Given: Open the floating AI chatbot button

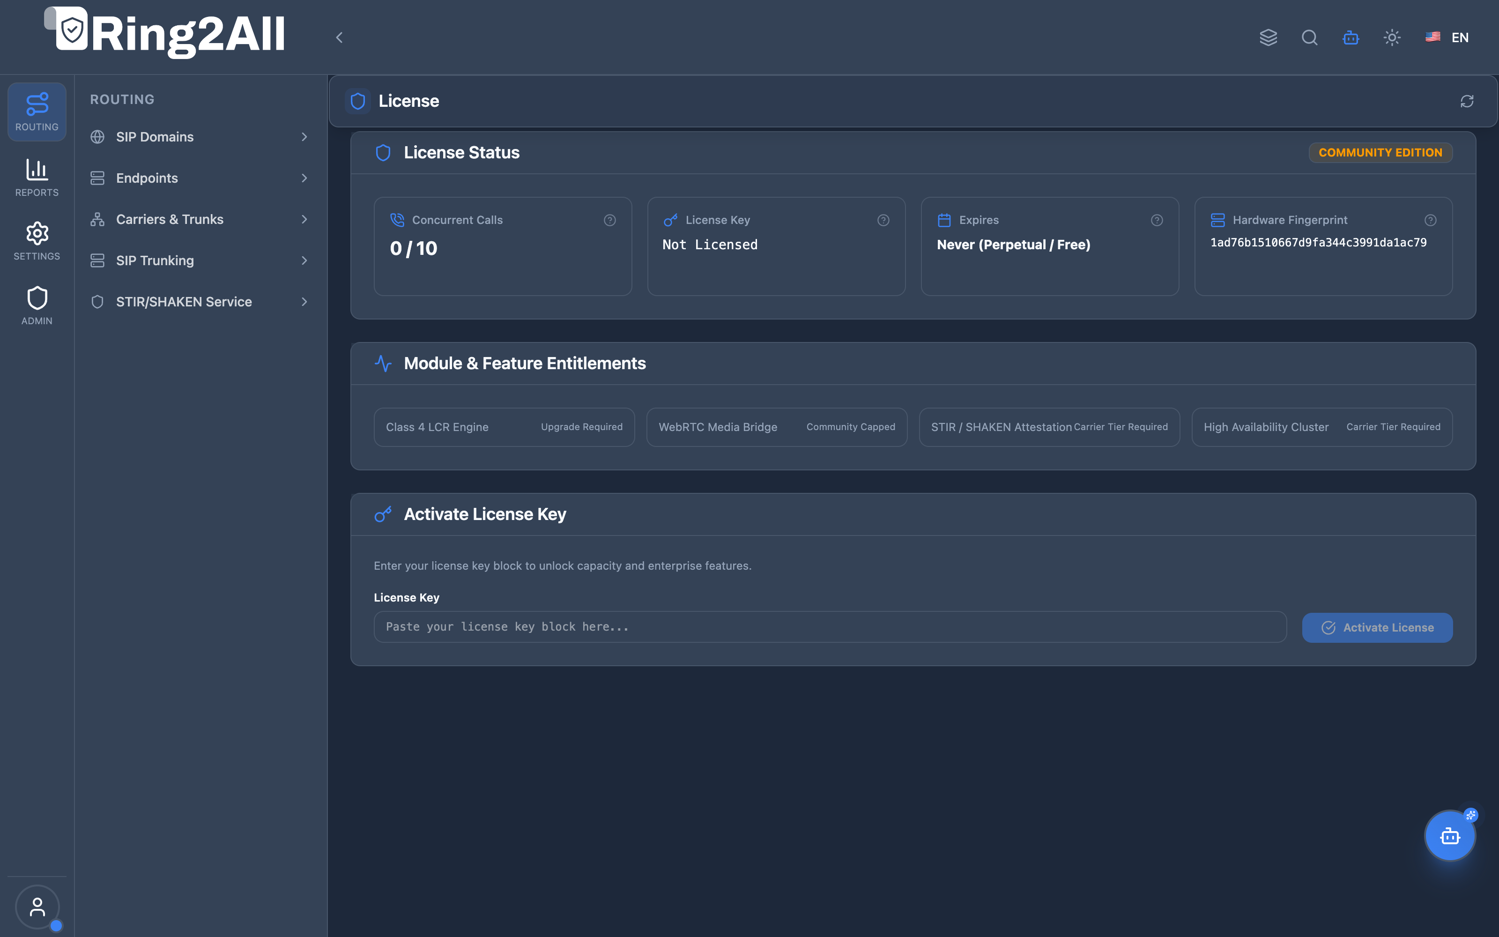Looking at the screenshot, I should 1450,836.
